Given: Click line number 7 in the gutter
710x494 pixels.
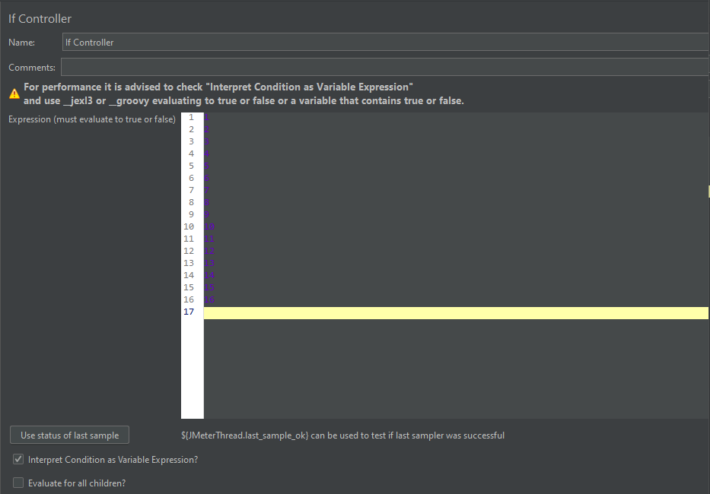Looking at the screenshot, I should point(190,190).
